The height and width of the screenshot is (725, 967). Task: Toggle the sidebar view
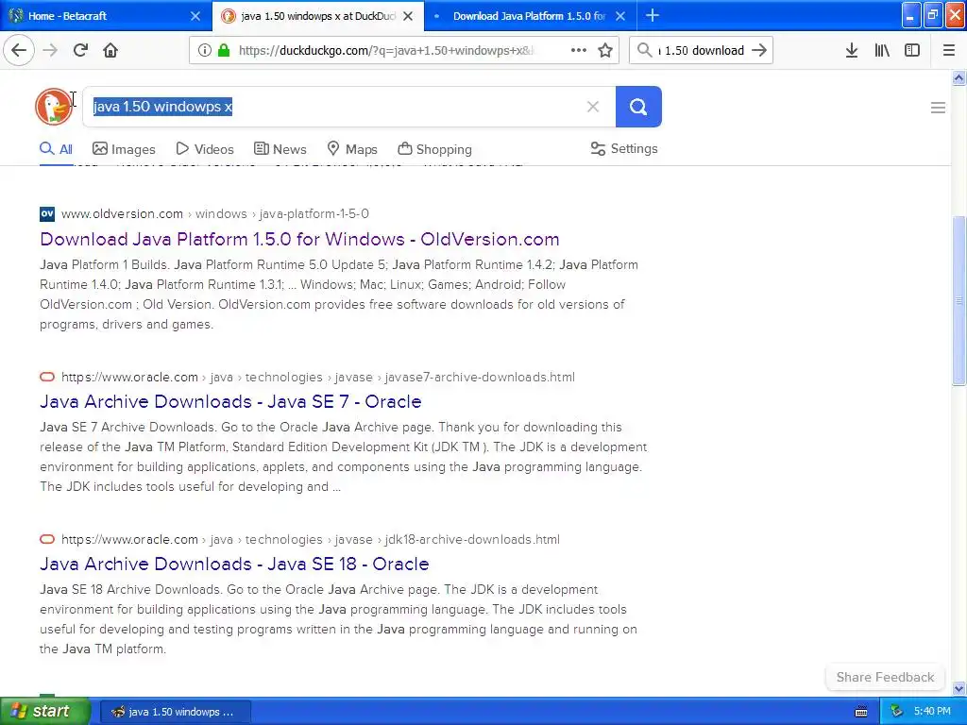tap(912, 50)
